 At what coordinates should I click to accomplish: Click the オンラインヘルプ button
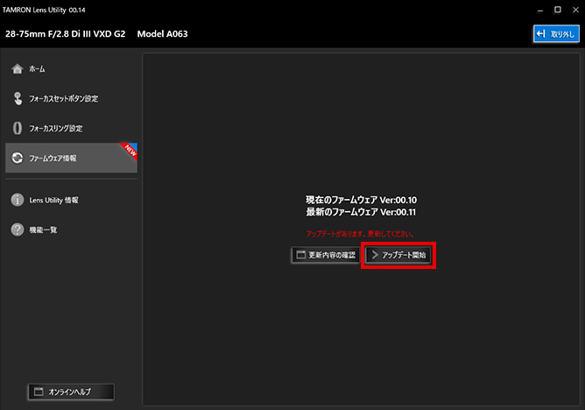(x=71, y=392)
